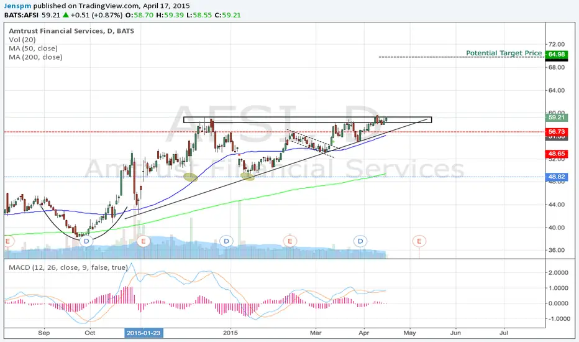
Task: Click the Mar label on the time axis
Action: [316, 333]
